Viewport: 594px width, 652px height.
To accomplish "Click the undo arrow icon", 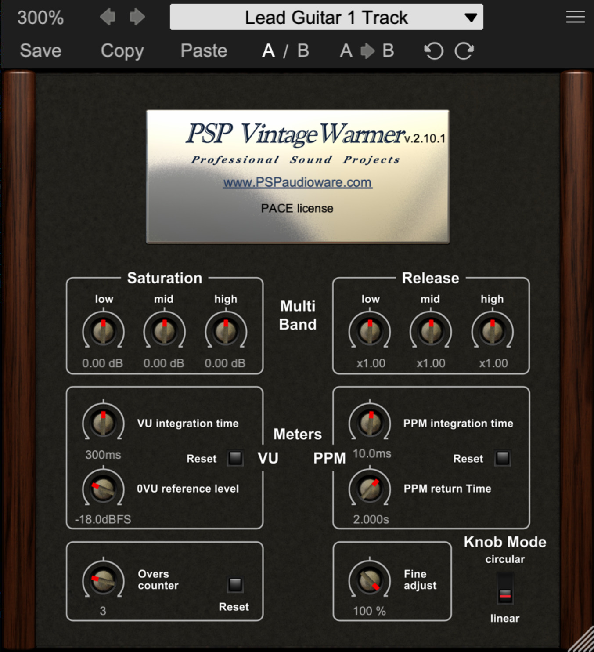I will pos(433,51).
